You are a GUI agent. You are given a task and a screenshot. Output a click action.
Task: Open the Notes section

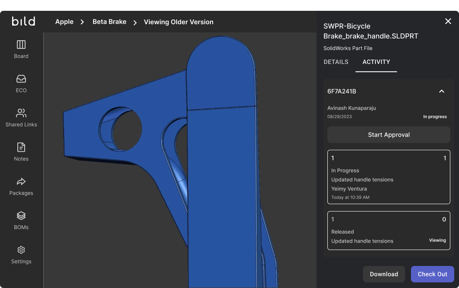(x=21, y=151)
